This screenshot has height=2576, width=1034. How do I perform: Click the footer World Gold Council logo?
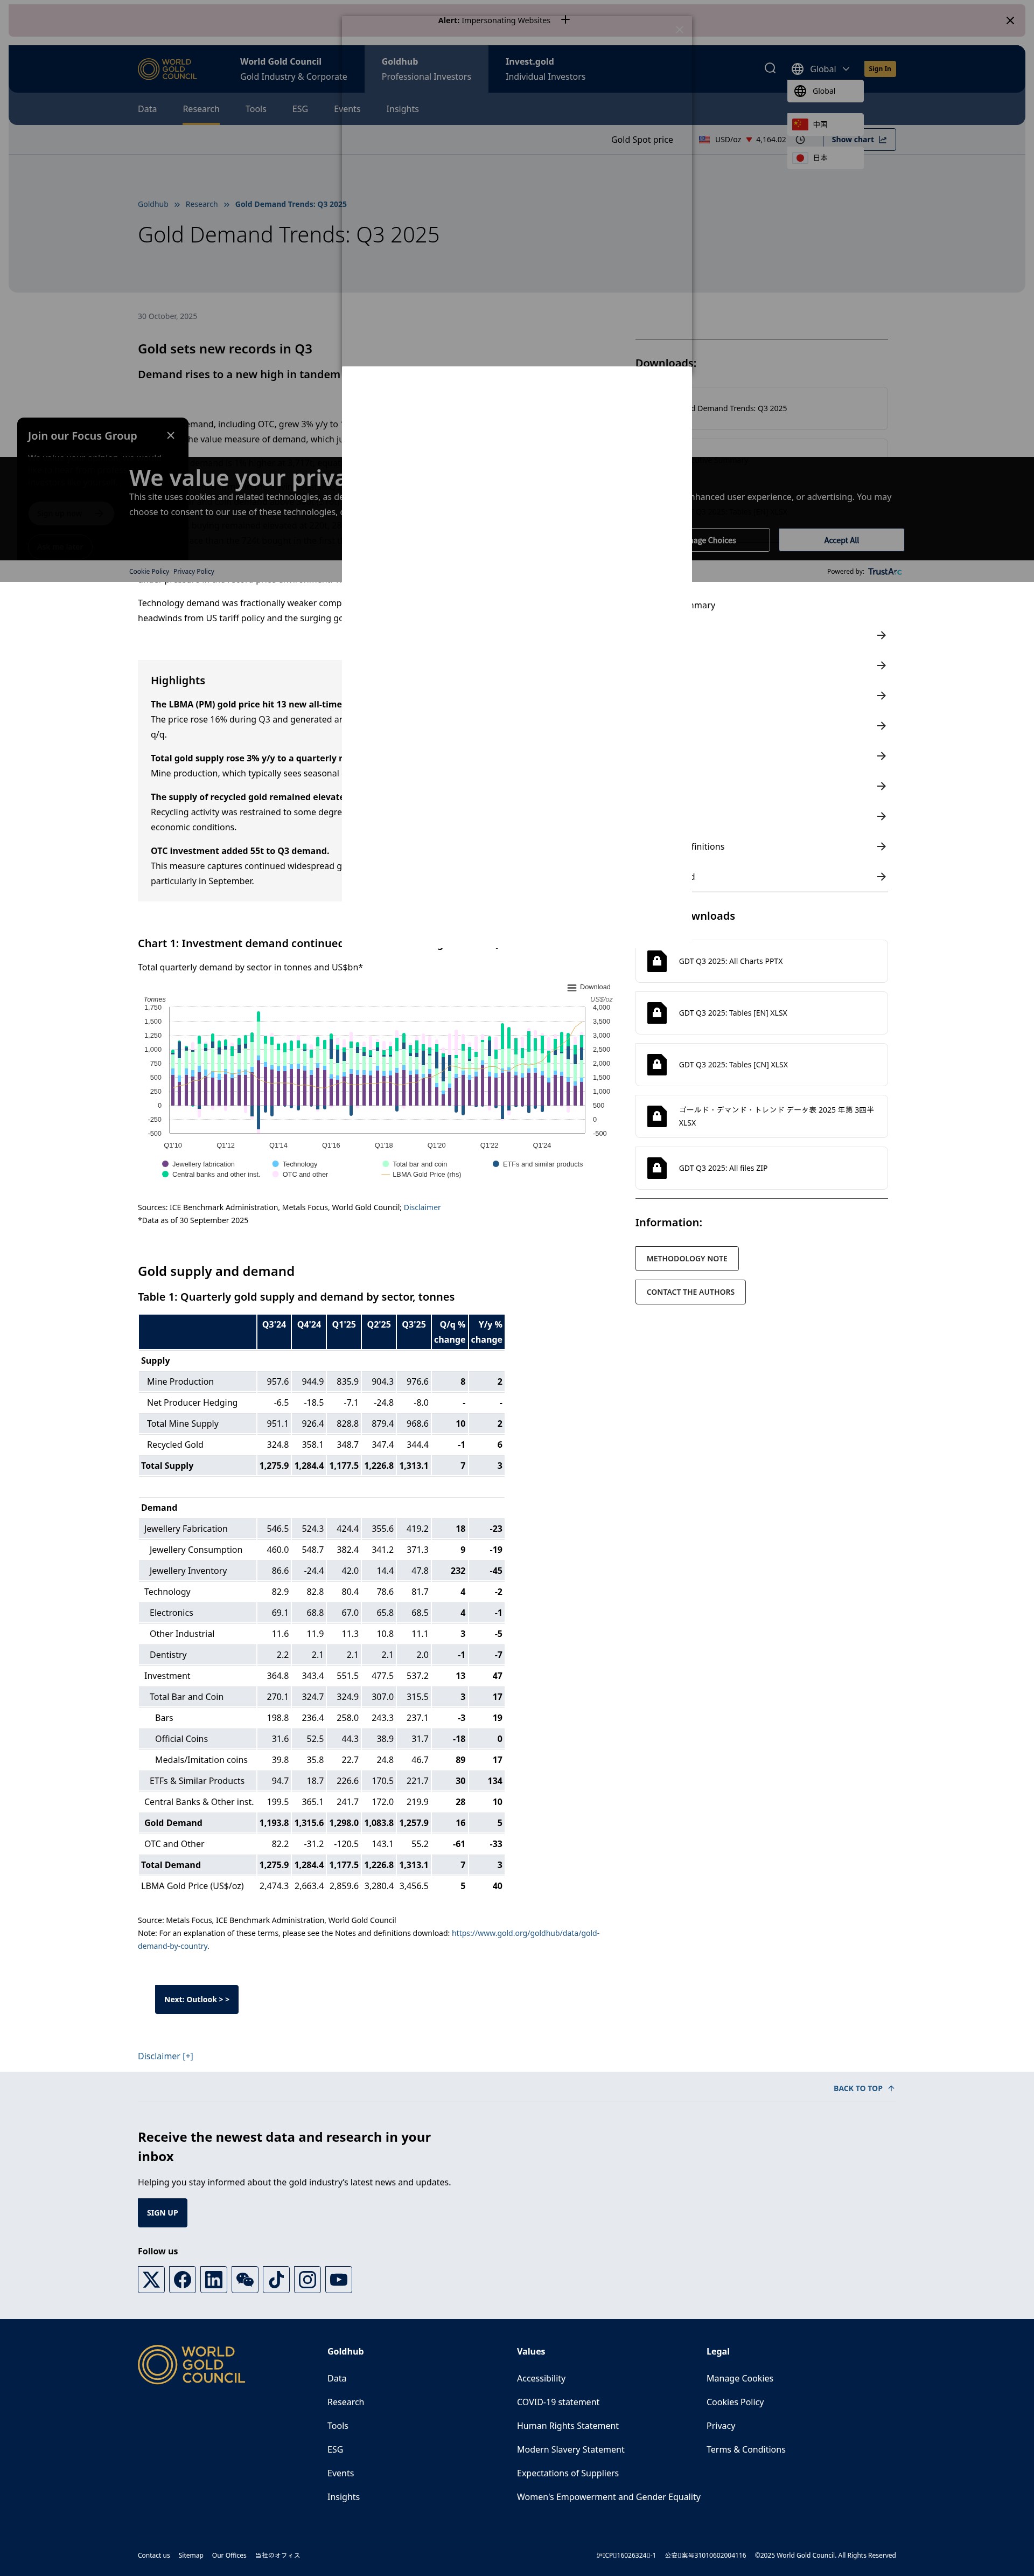[191, 2365]
